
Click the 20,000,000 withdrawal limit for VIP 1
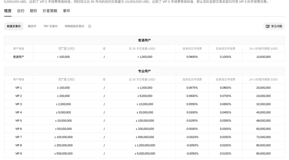[263, 88]
